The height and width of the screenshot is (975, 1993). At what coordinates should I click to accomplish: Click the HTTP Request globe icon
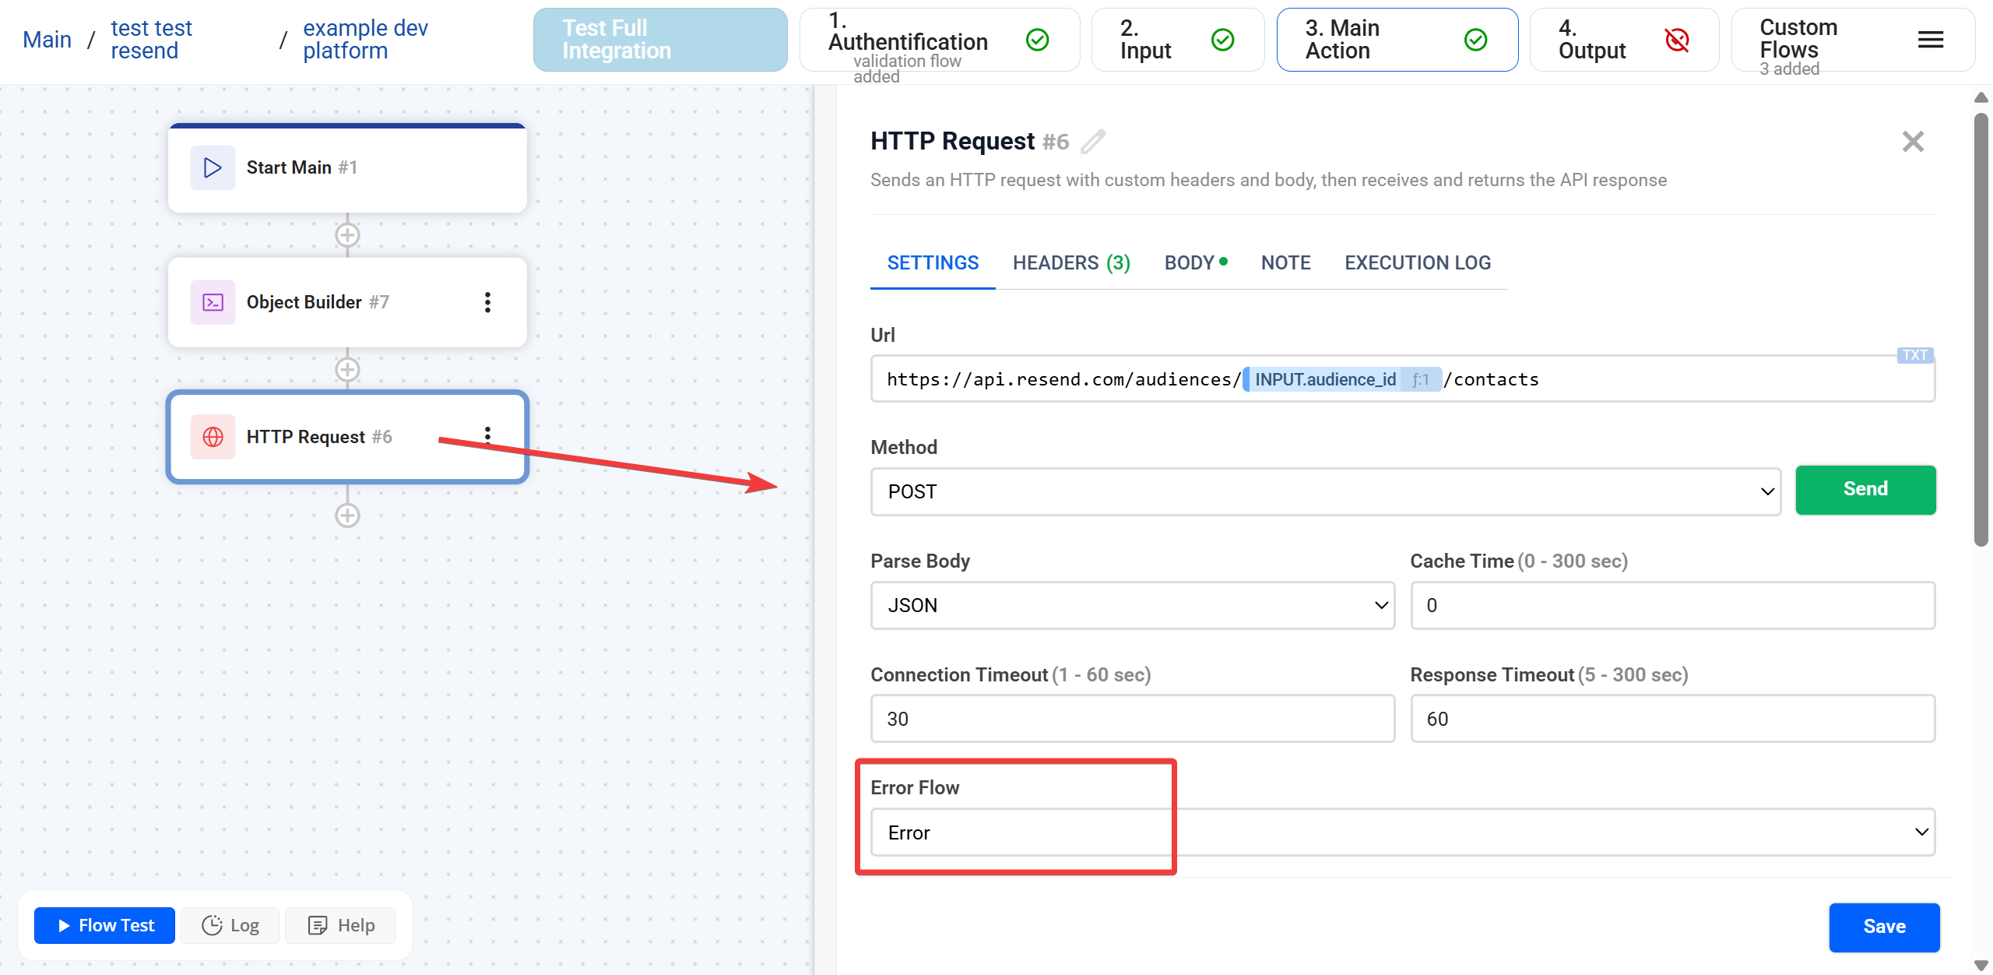(x=212, y=437)
